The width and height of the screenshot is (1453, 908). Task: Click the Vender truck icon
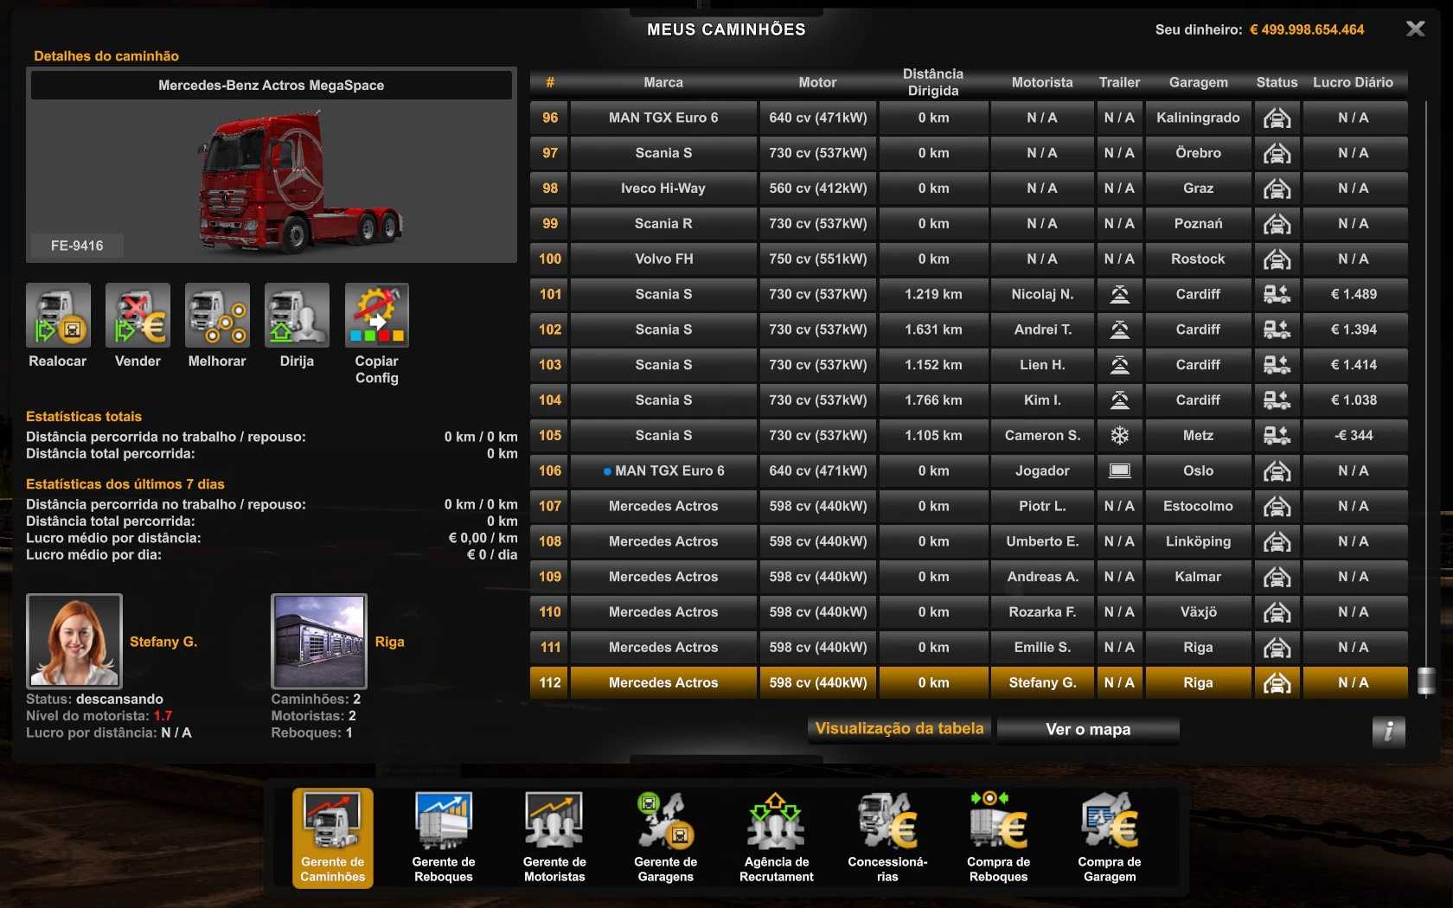138,316
